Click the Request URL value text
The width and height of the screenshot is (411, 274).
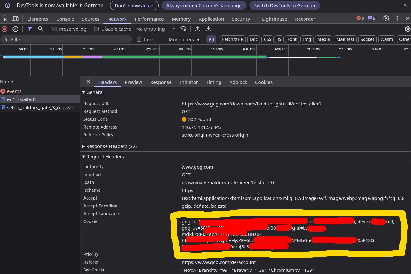coord(251,104)
